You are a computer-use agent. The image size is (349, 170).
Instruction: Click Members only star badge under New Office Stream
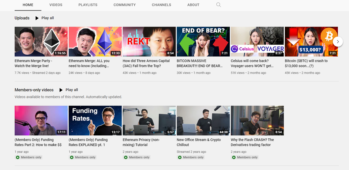(180, 157)
